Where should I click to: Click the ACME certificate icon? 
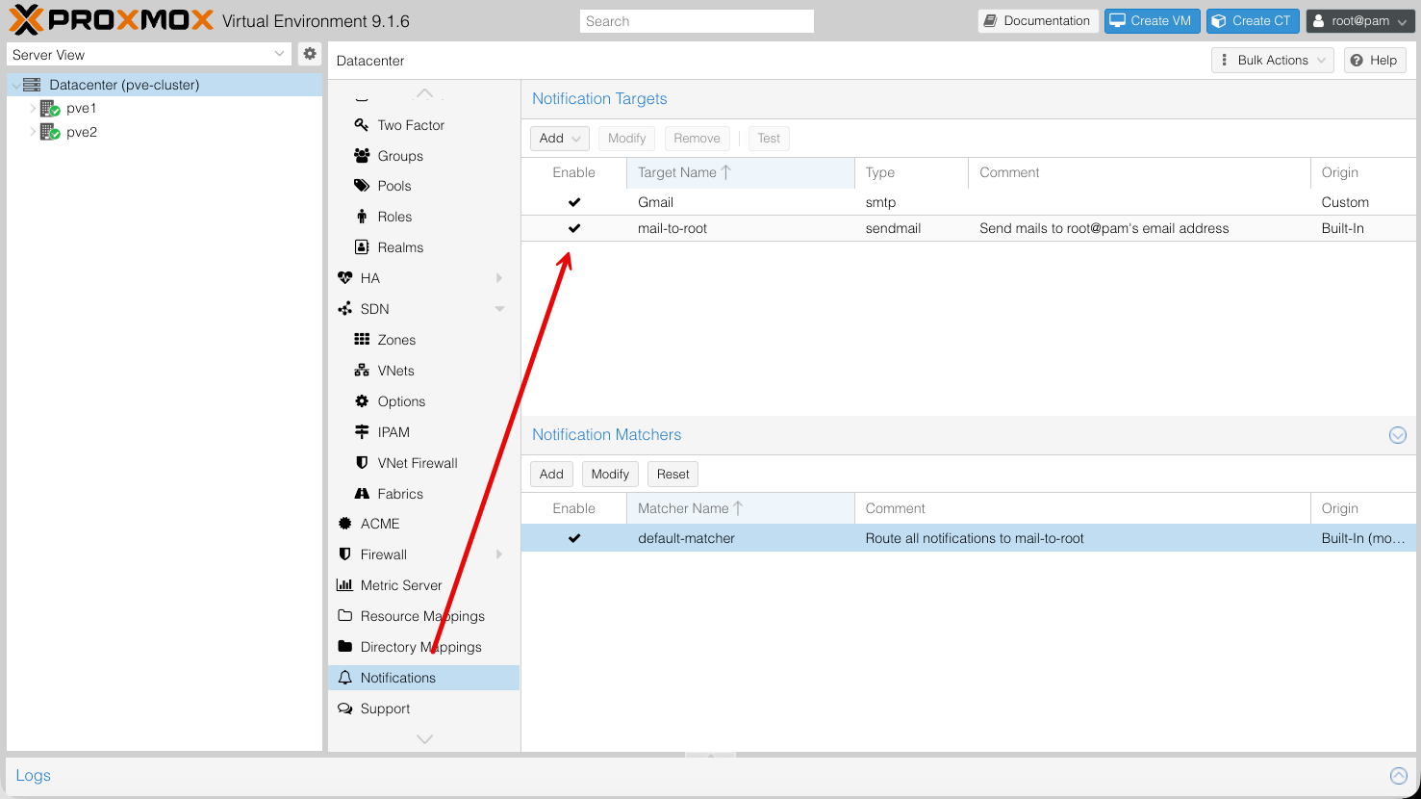coord(345,524)
